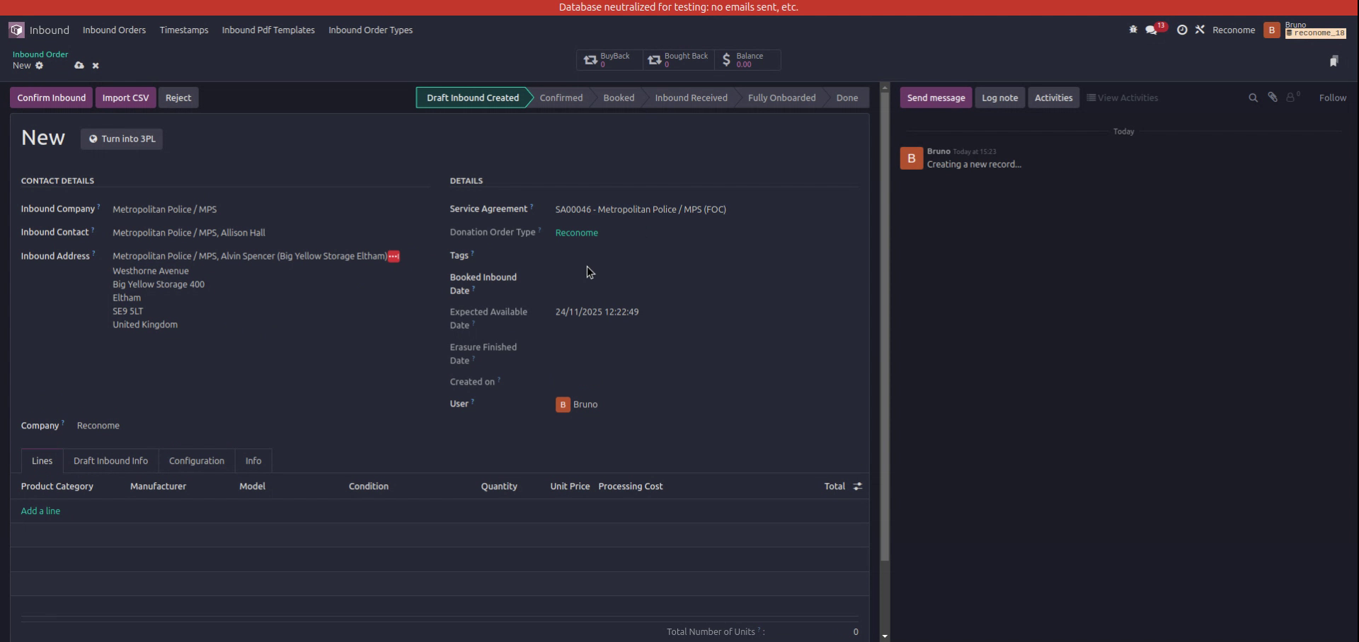This screenshot has height=642, width=1359.
Task: Click the bookmark icon below the user menu
Action: [1335, 61]
